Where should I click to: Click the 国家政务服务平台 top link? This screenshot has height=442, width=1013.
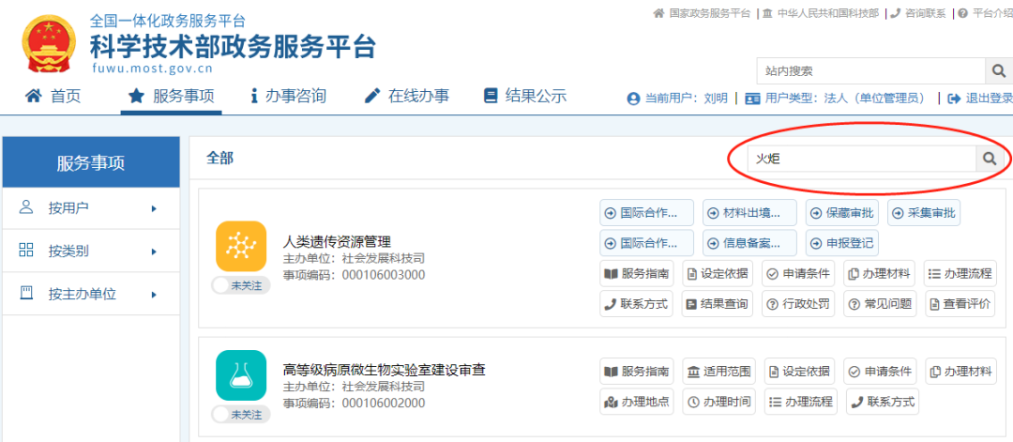[x=703, y=13]
